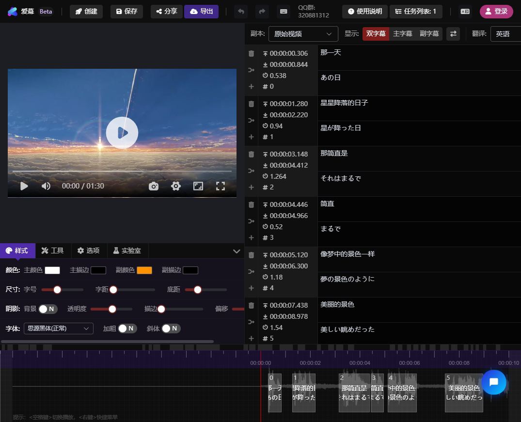Screen dimensions: 521x422
Task: Click the 导出 export button
Action: [x=201, y=12]
